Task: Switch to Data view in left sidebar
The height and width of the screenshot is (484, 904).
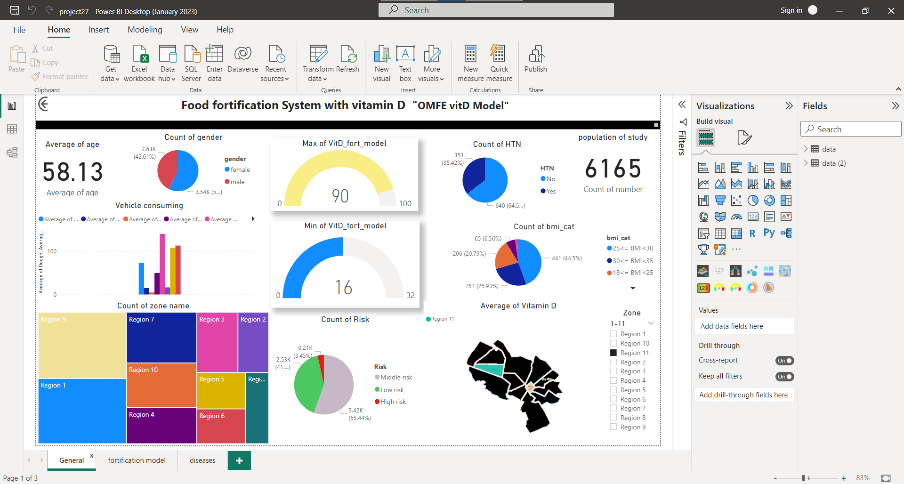Action: click(x=12, y=129)
